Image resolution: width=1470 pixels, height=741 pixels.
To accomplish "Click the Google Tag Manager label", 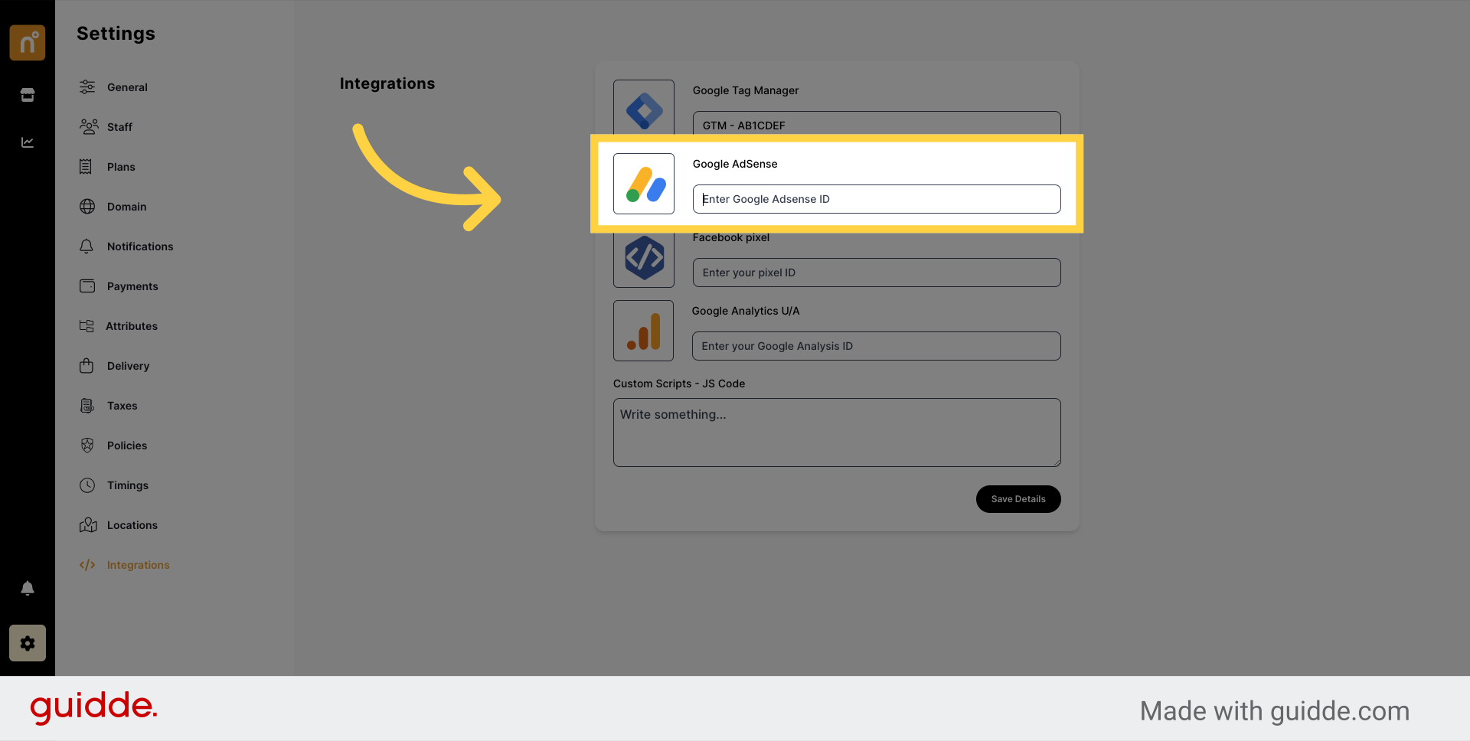I will point(746,90).
